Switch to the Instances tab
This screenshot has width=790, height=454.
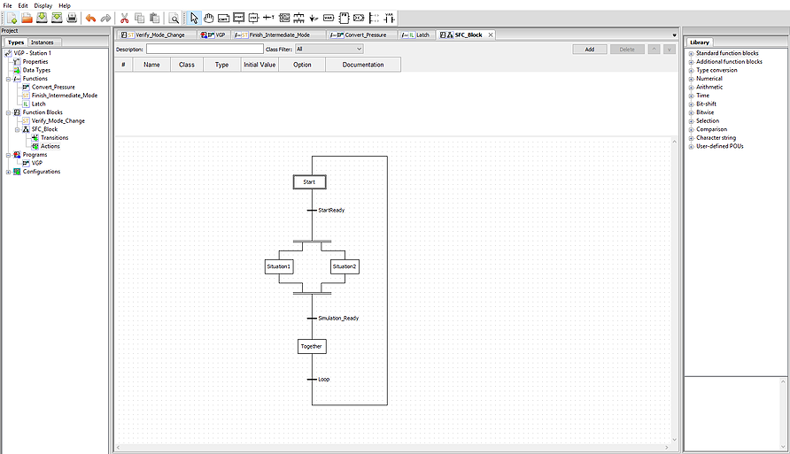(43, 42)
